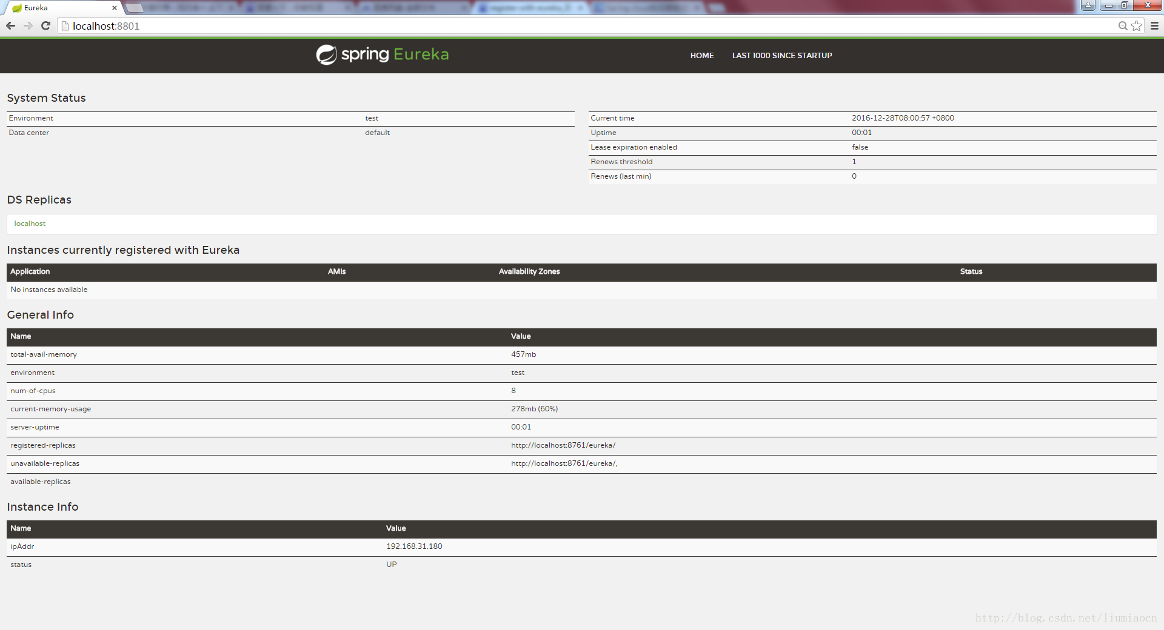1164x630 pixels.
Task: Click the System Status heading
Action: (46, 98)
